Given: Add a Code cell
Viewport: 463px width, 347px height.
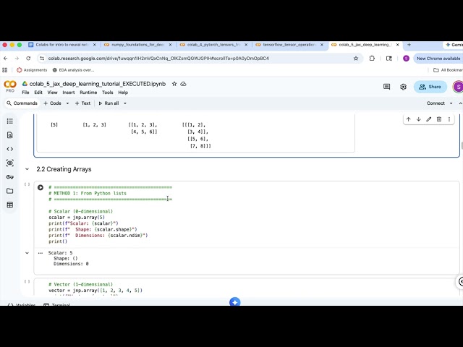Looking at the screenshot, I should tap(53, 103).
